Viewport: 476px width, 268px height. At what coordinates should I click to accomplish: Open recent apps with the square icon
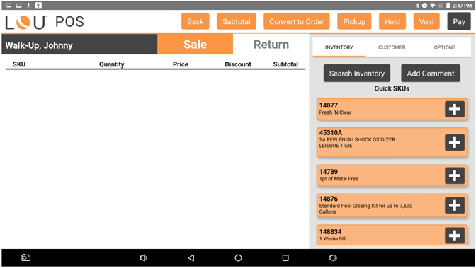tap(285, 257)
